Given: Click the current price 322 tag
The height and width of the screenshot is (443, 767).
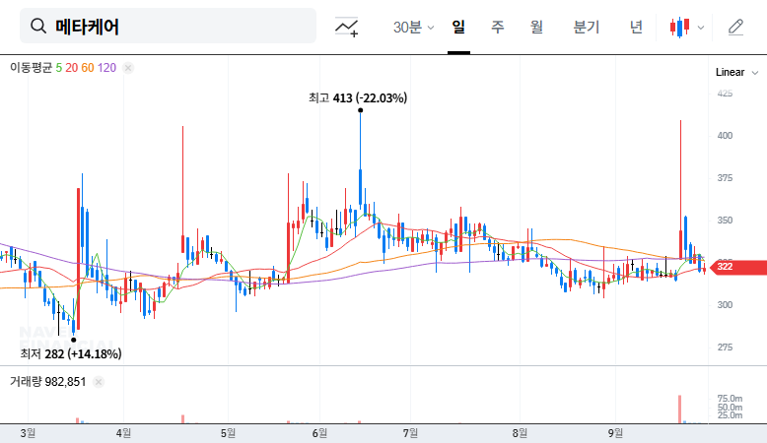Looking at the screenshot, I should coord(738,267).
